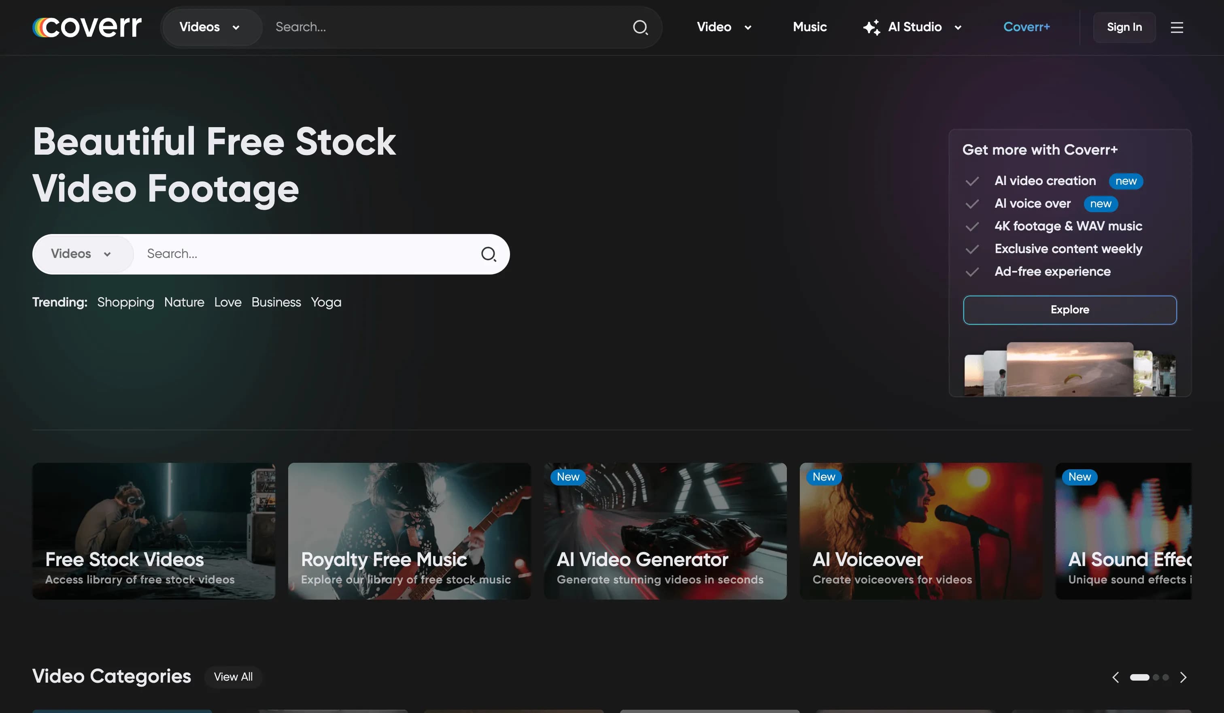Select trending tag Shopping
The height and width of the screenshot is (713, 1224).
point(126,302)
